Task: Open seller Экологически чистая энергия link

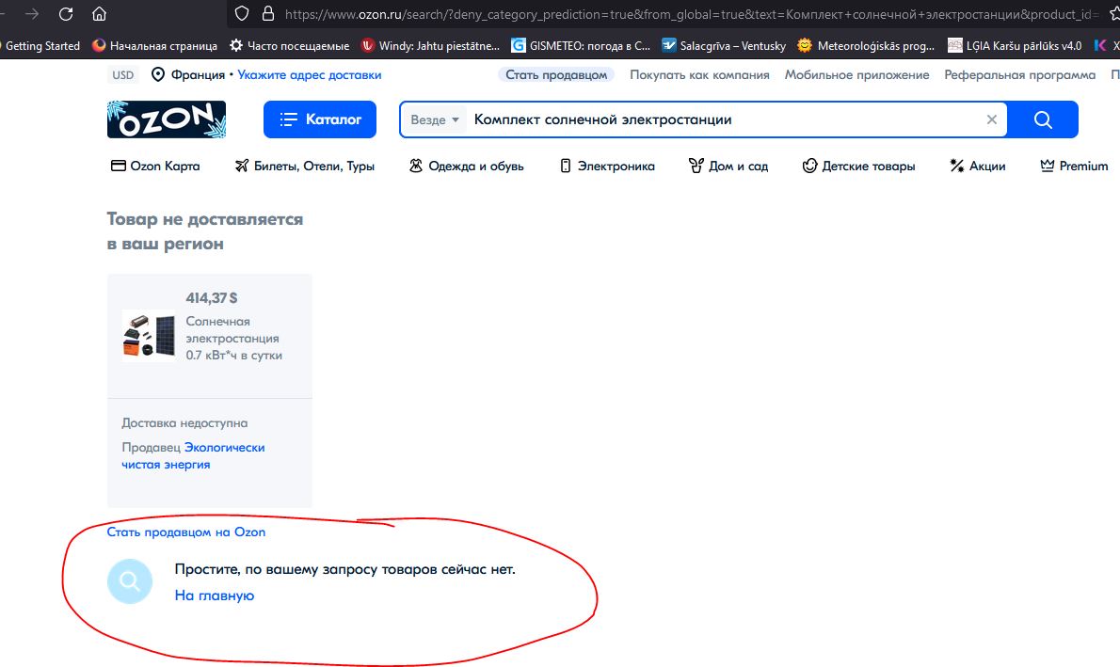Action: 194,455
